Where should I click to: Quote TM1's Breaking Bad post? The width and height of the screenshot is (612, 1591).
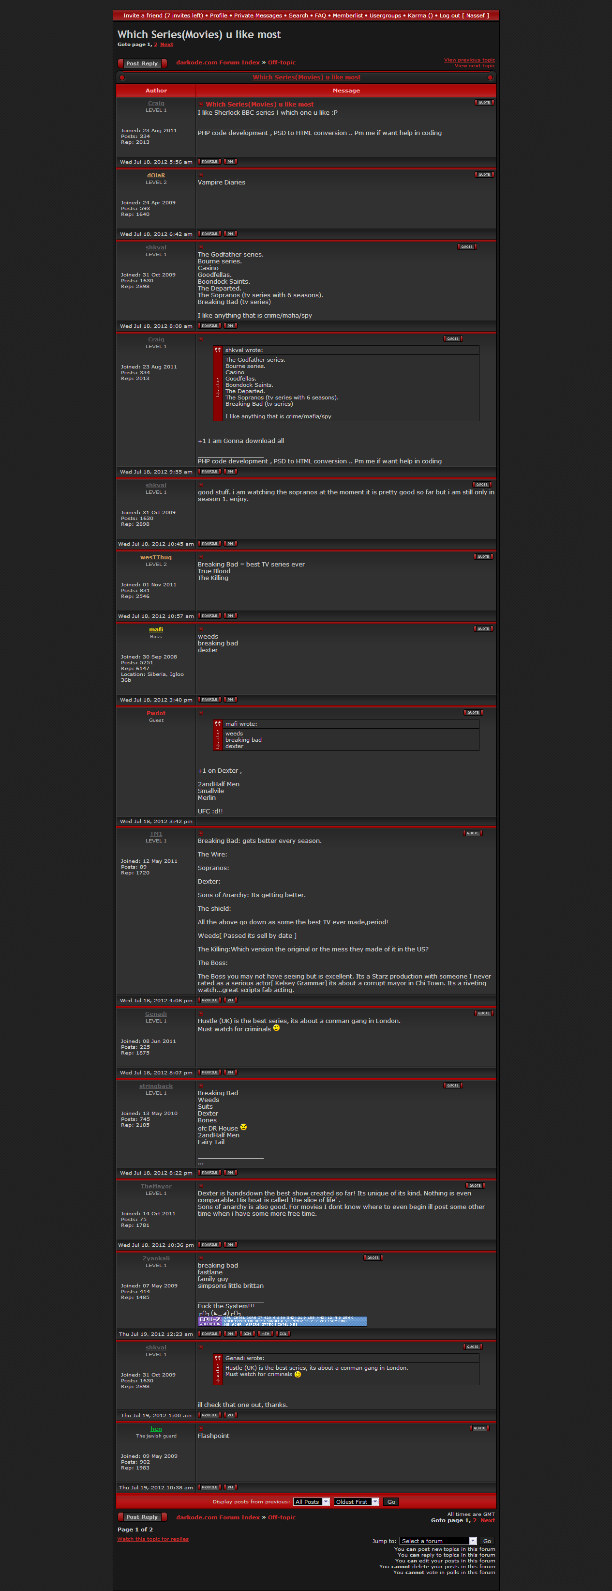[x=473, y=833]
